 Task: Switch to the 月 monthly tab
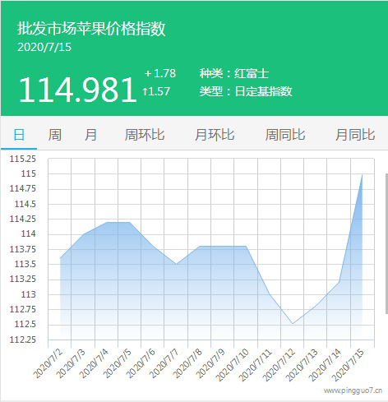90,135
